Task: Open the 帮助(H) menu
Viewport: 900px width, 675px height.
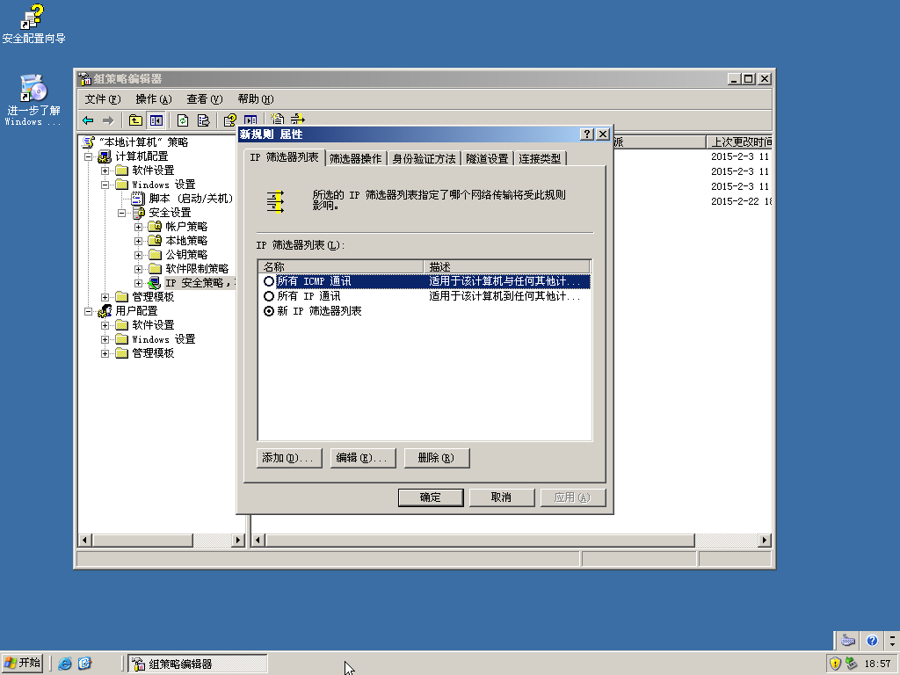Action: point(256,98)
